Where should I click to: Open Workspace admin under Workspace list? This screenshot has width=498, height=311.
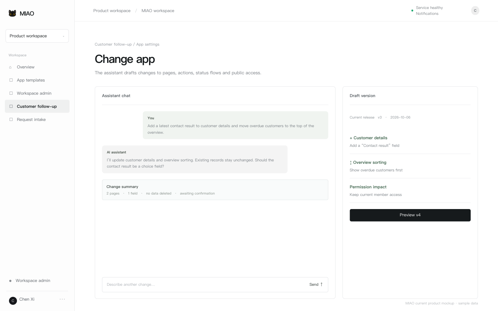[x=37, y=93]
